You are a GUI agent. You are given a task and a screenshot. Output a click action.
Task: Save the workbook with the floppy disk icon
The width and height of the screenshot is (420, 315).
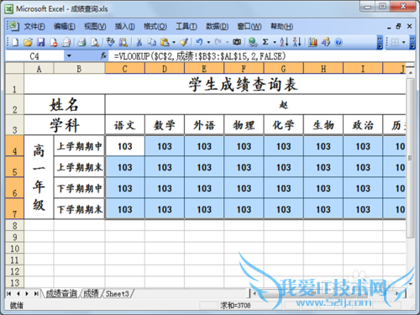(x=41, y=42)
